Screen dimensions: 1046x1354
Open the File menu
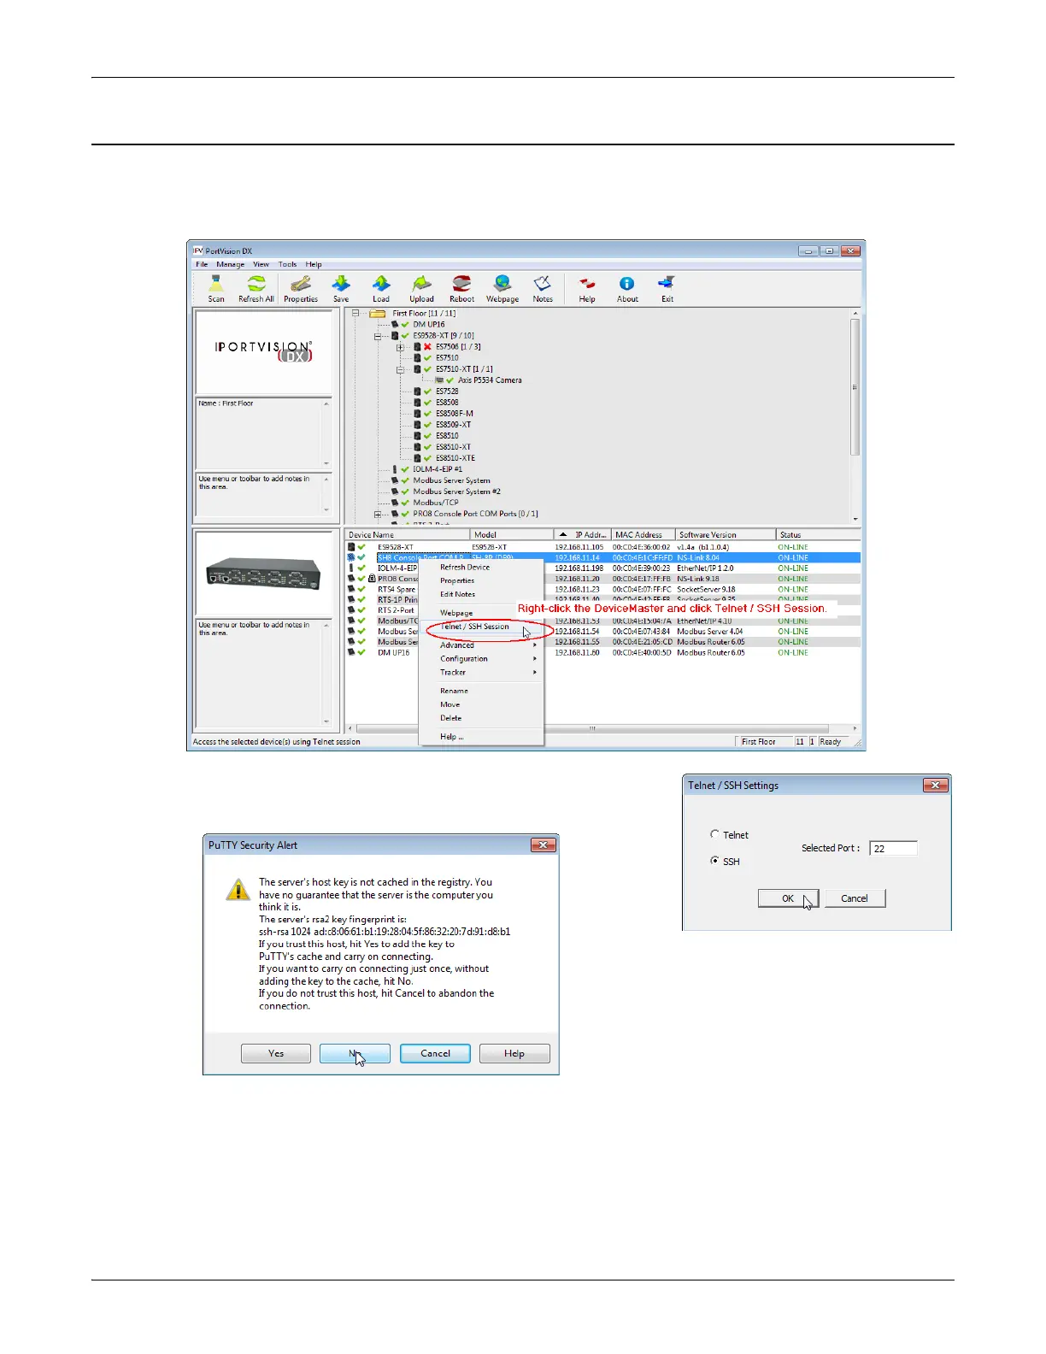(202, 264)
